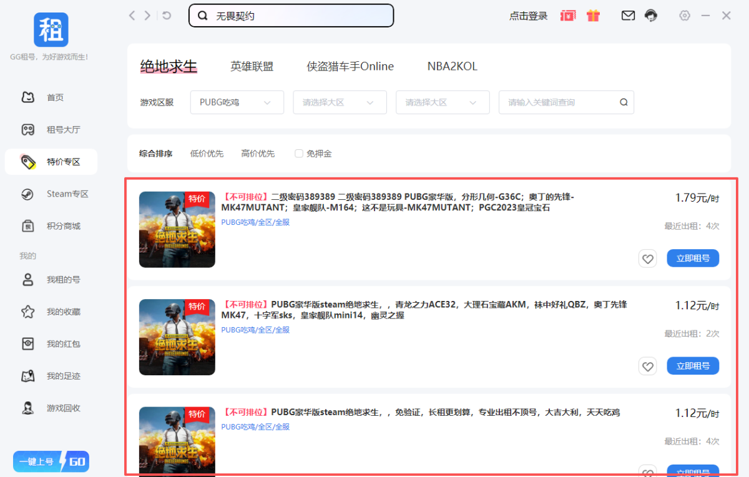Open the mail messages icon
Image resolution: width=749 pixels, height=477 pixels.
(x=628, y=16)
